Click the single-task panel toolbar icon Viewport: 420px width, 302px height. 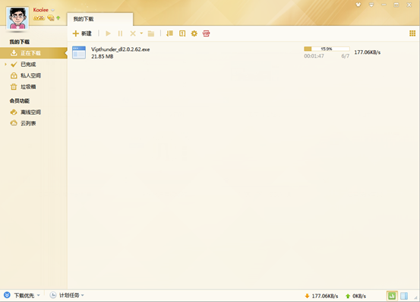pos(182,33)
